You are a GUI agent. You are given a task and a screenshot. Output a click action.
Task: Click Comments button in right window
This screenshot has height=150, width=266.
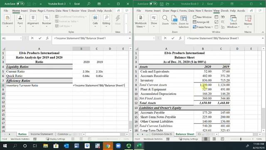point(260,11)
